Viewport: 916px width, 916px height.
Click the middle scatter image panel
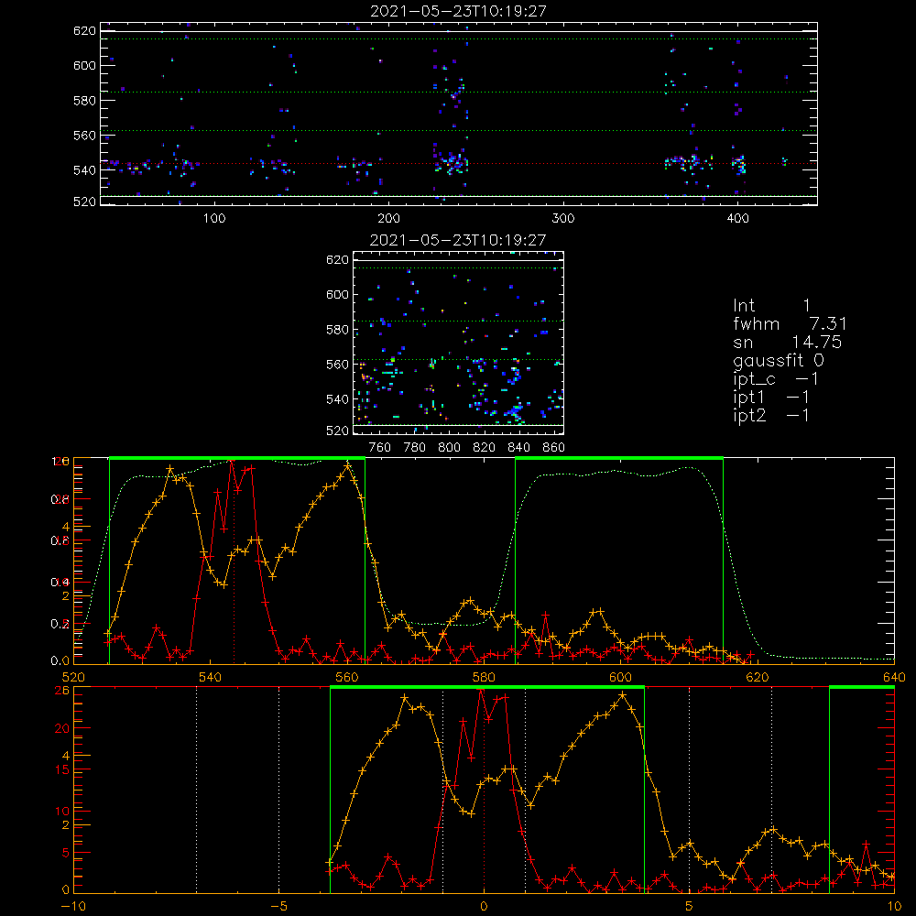pyautogui.click(x=459, y=343)
